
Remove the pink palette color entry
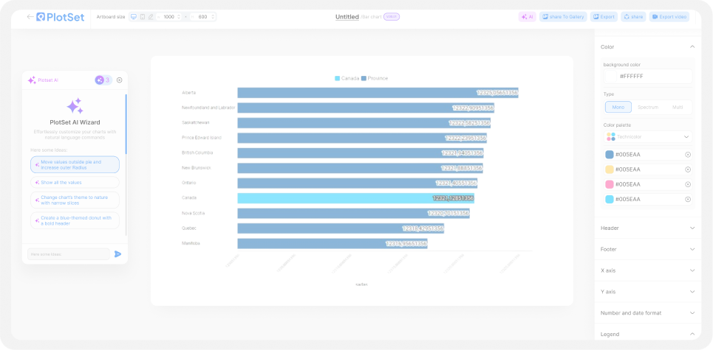[x=688, y=184]
